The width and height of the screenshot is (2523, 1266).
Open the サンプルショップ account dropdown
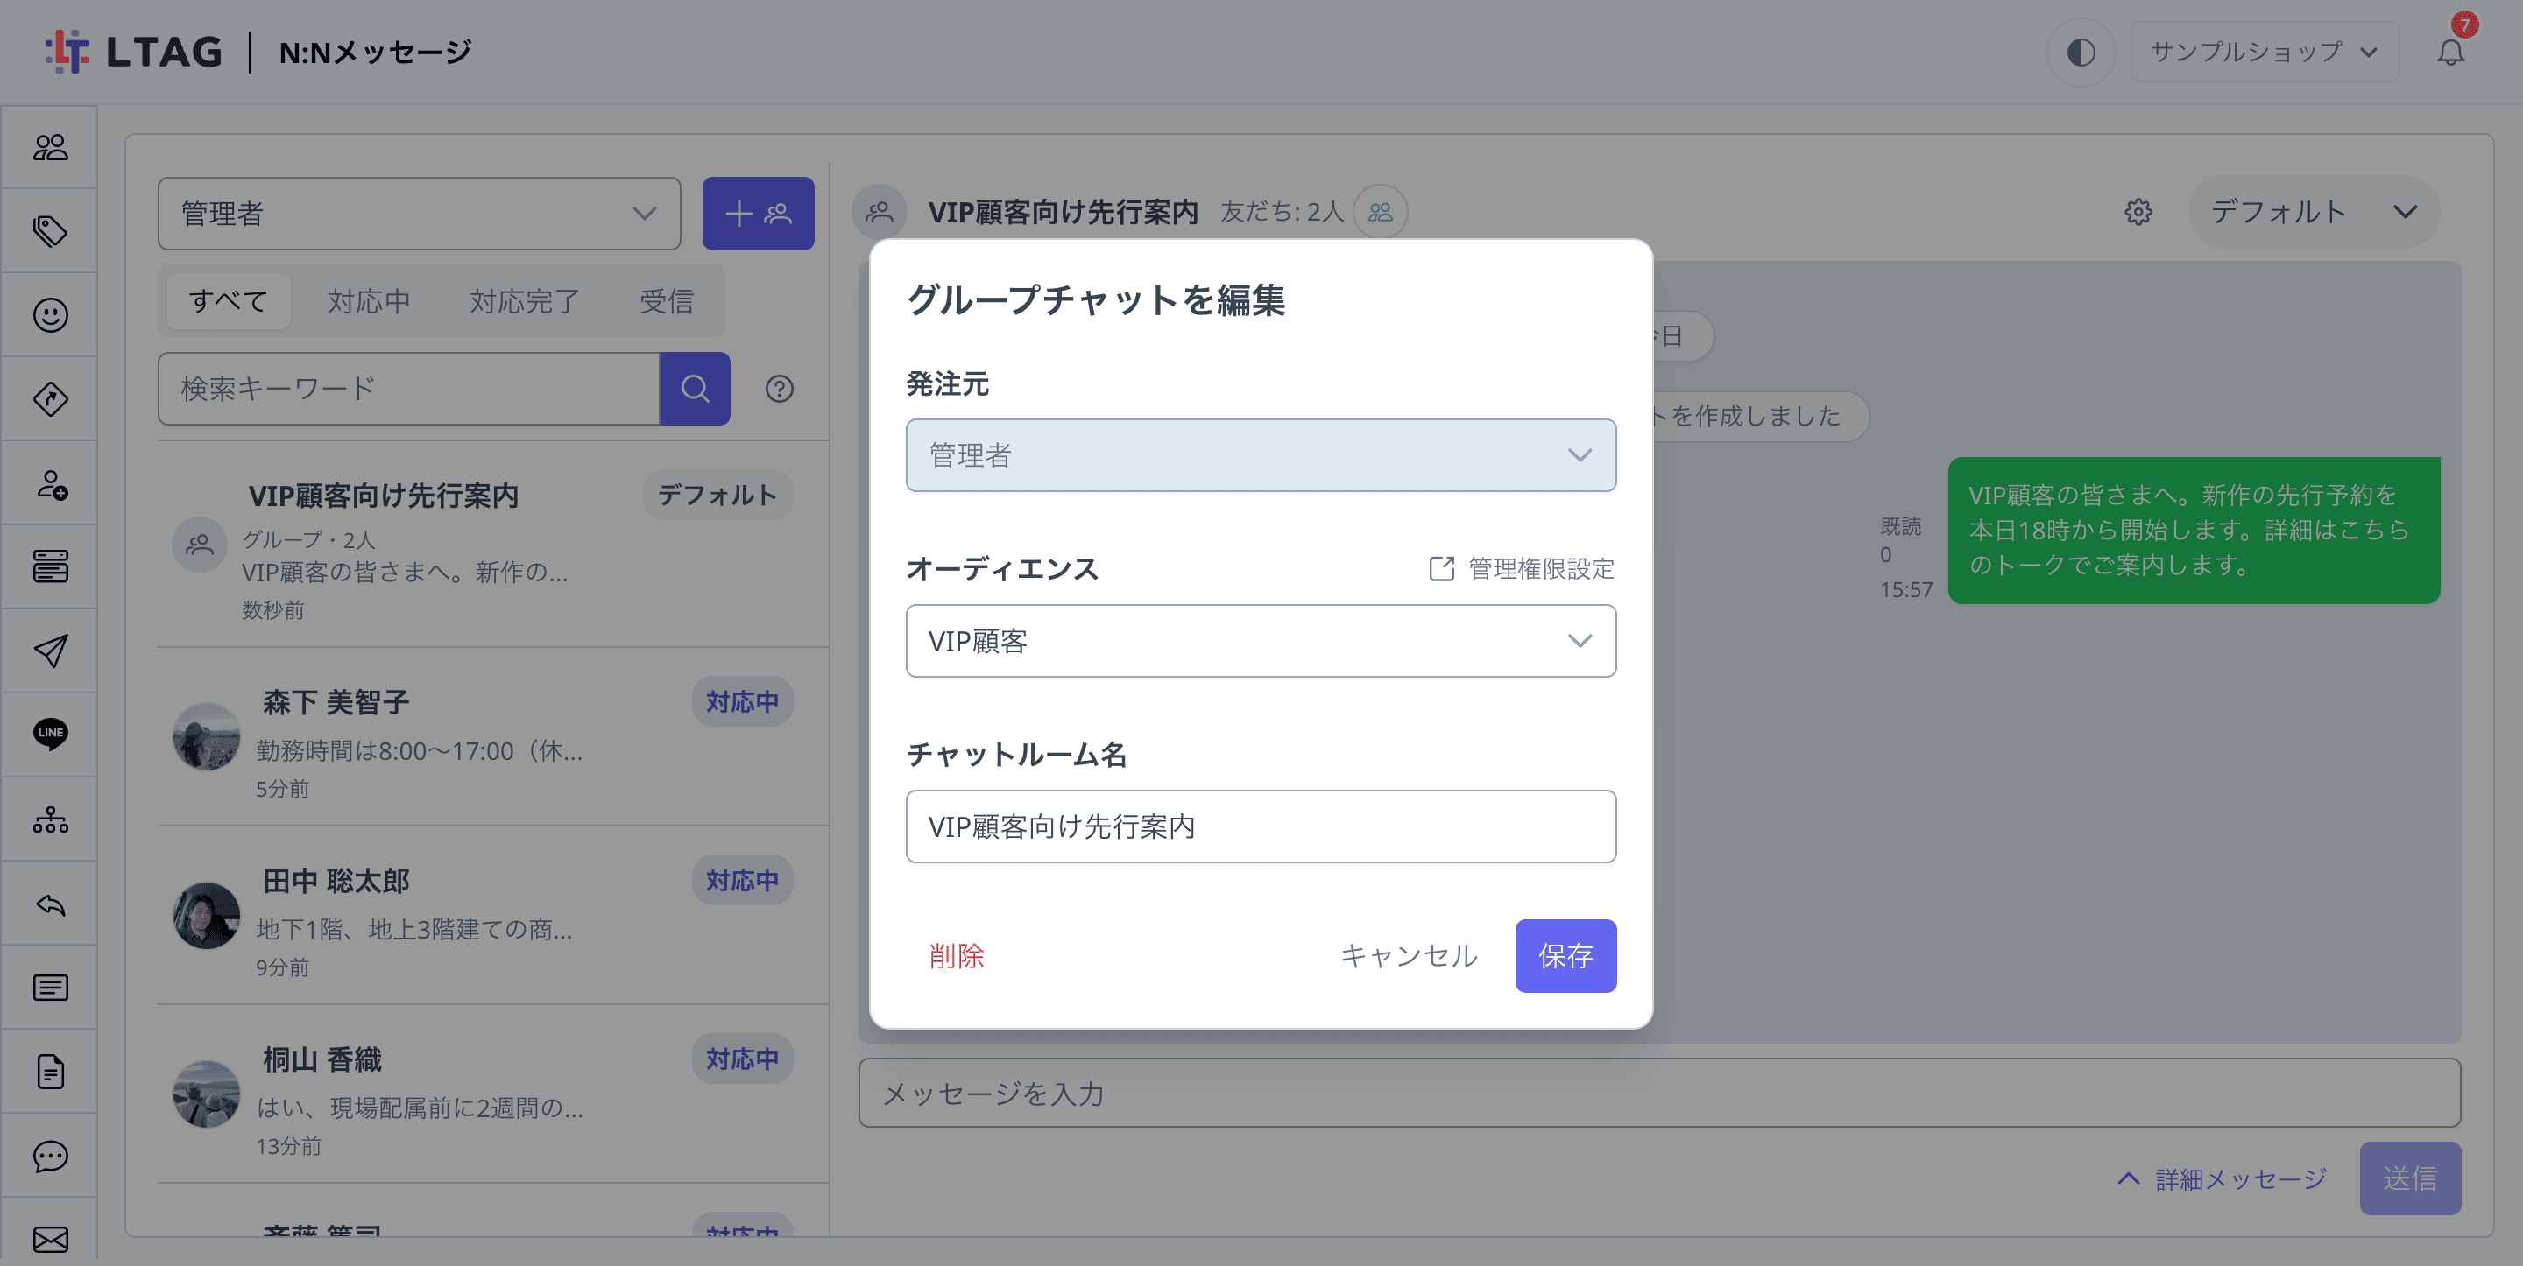click(x=2265, y=52)
